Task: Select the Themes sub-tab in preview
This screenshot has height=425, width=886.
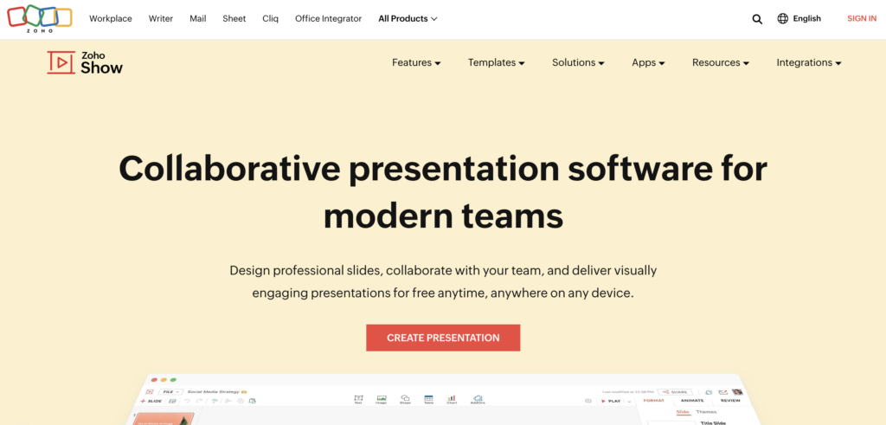Action: pyautogui.click(x=706, y=412)
